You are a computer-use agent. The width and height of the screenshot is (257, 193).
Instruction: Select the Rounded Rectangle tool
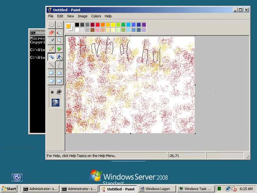[59, 81]
